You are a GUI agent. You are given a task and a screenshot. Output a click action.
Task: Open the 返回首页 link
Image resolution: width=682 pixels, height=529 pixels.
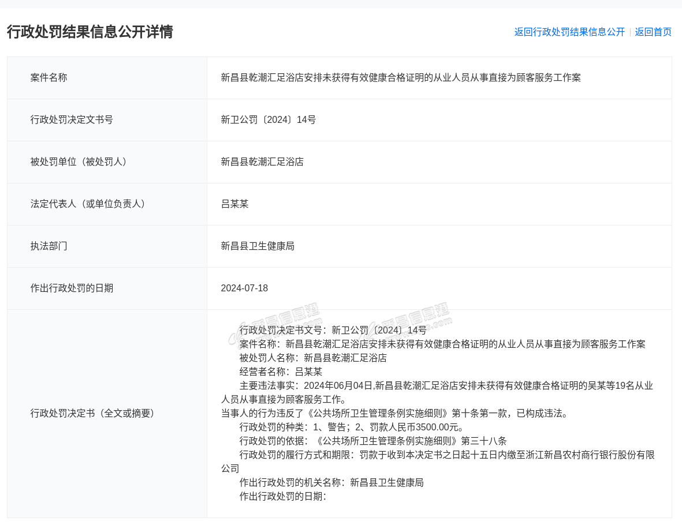653,32
